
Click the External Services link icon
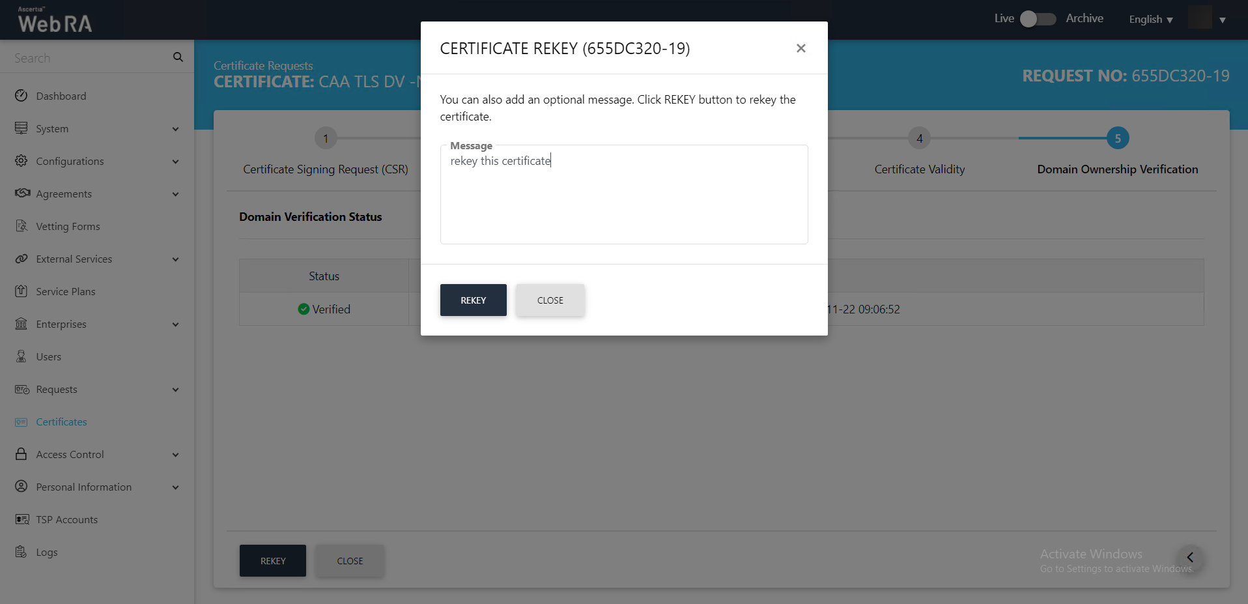point(21,259)
